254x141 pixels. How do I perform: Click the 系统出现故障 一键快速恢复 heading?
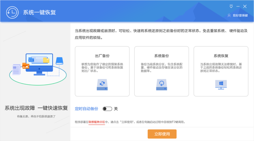click(x=36, y=108)
